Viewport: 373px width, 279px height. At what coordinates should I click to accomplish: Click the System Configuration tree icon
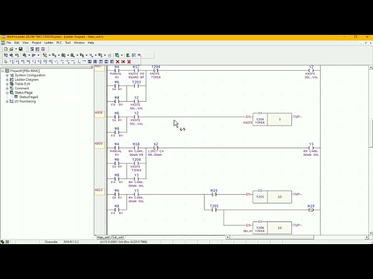click(x=12, y=75)
